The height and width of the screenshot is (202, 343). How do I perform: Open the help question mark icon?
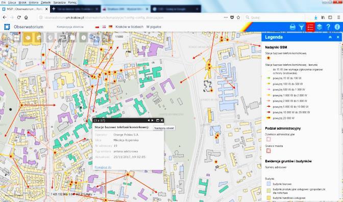[x=328, y=27]
